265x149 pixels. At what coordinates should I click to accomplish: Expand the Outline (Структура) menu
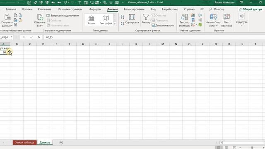pyautogui.click(x=241, y=20)
